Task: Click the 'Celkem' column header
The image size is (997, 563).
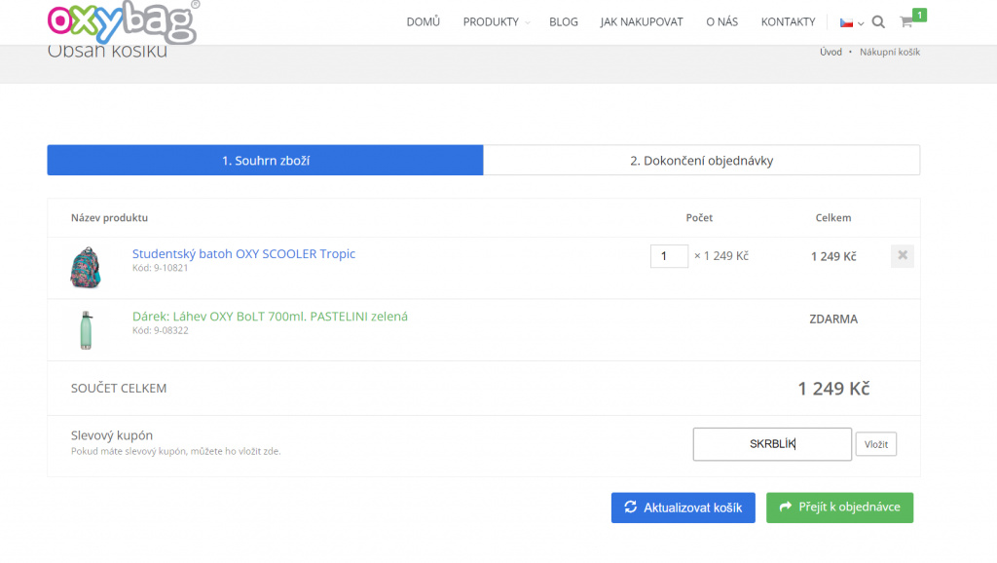Action: [833, 217]
